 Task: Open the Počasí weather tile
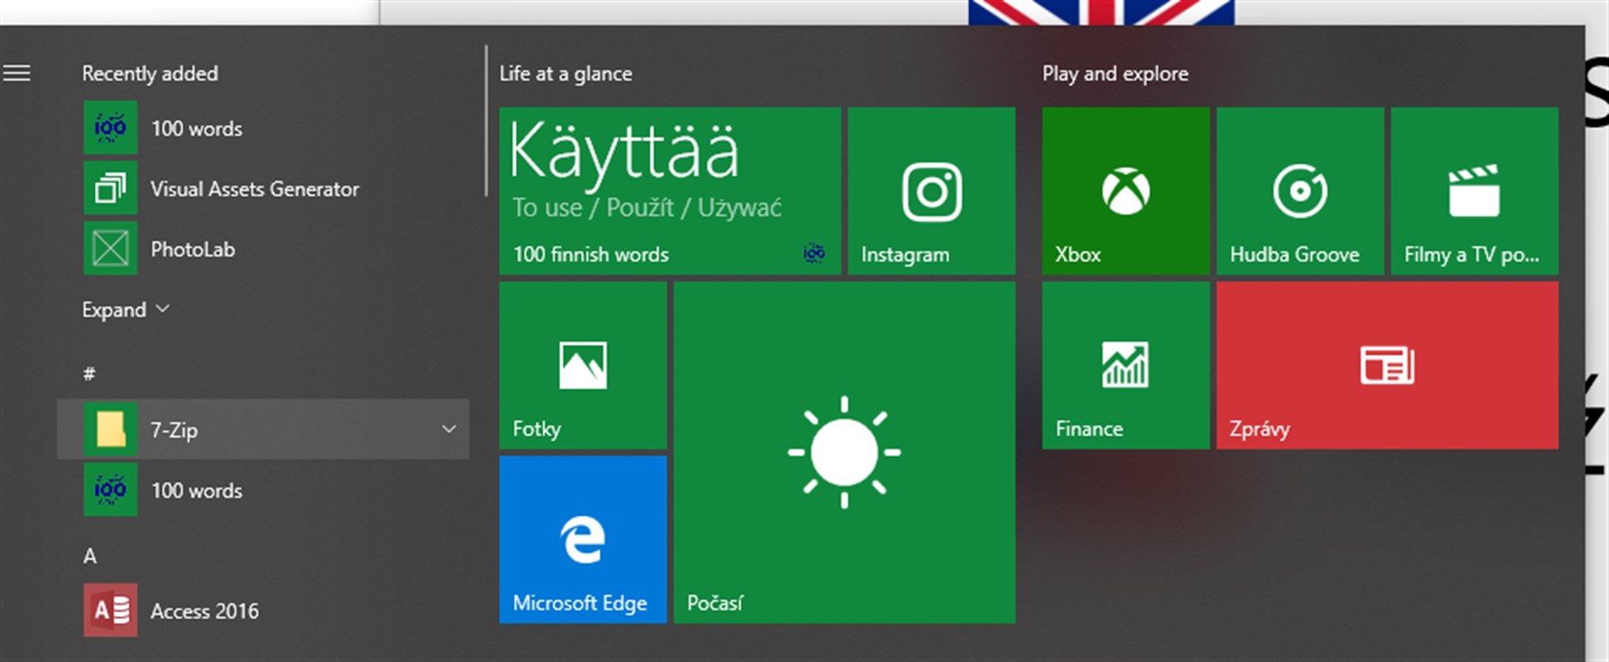click(x=844, y=452)
